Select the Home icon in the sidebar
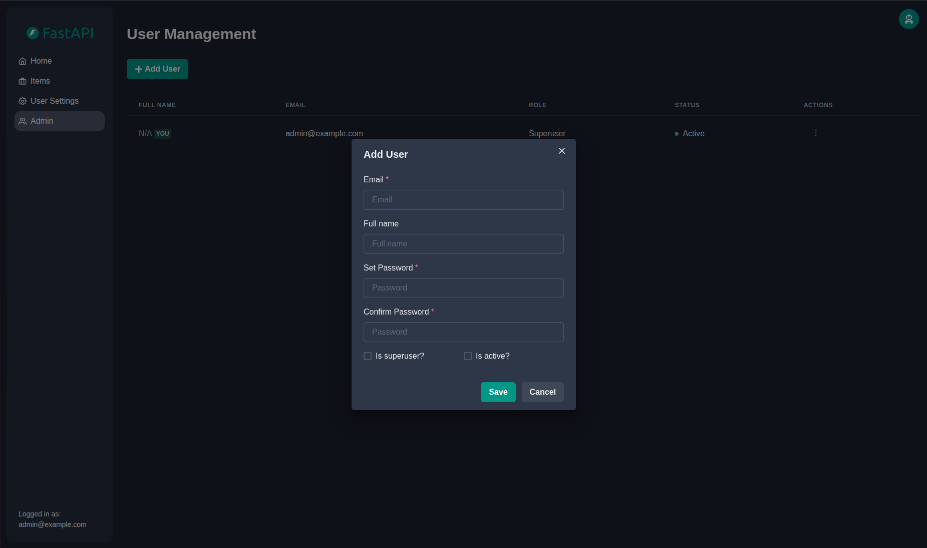This screenshot has width=927, height=548. pyautogui.click(x=23, y=61)
